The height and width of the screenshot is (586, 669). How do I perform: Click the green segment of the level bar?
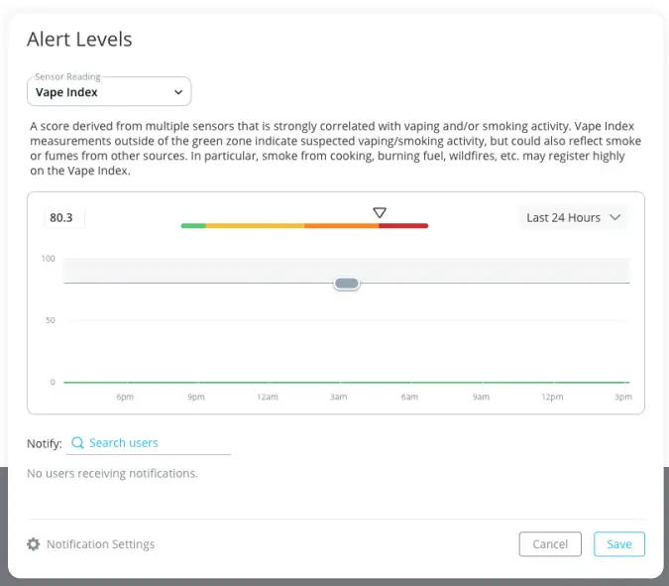point(193,226)
